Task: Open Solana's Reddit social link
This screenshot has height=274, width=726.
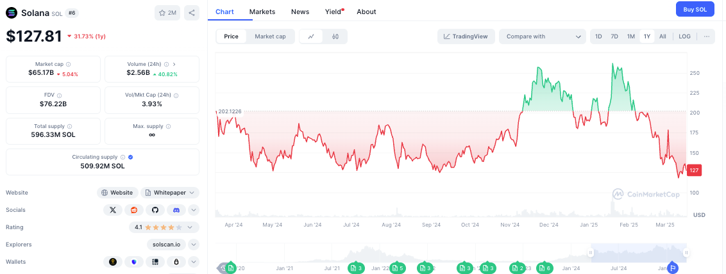Action: [x=134, y=210]
